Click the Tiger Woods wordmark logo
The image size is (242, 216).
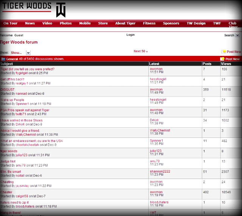click(27, 7)
